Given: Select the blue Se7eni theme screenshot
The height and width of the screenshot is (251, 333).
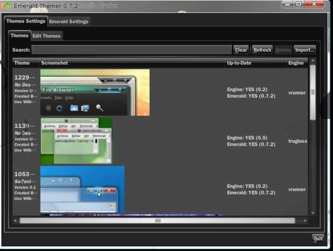Looking at the screenshot, I should pos(82,189).
